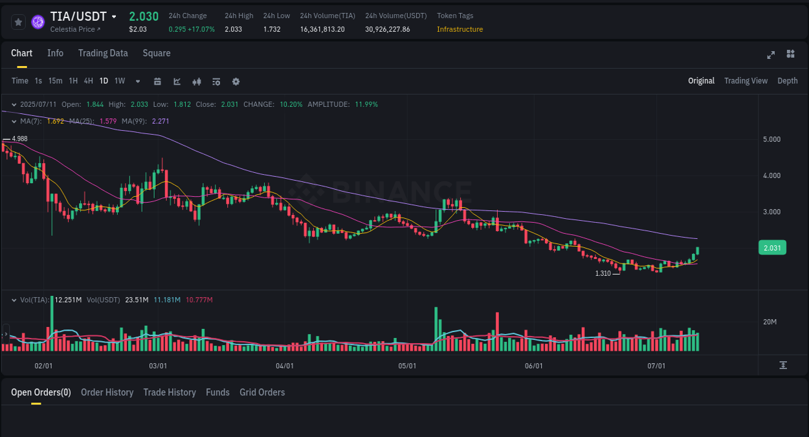Switch chart to Depth view
809x437 pixels.
tap(788, 81)
